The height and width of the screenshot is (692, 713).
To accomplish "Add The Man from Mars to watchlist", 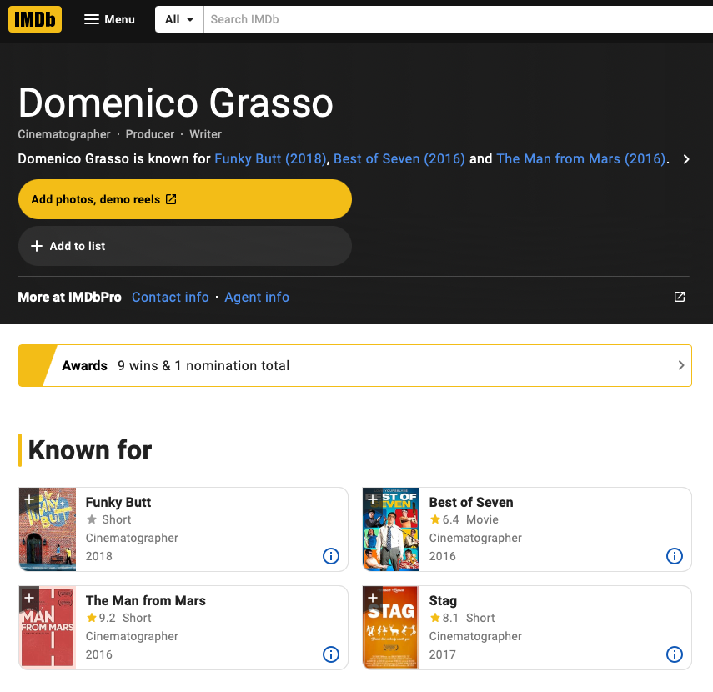I will pyautogui.click(x=28, y=597).
